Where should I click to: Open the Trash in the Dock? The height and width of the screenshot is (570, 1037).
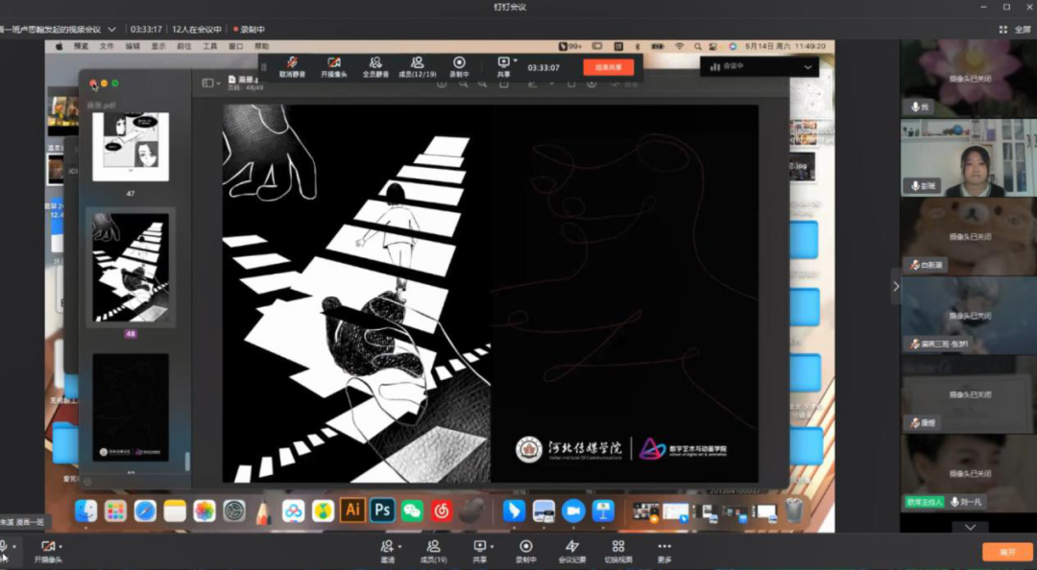click(x=794, y=511)
